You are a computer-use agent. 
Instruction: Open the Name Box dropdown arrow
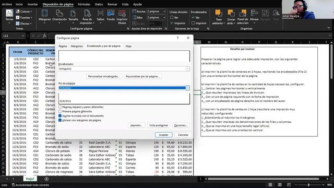tap(23, 36)
